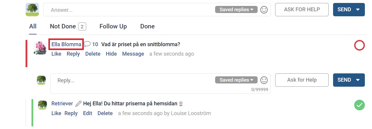
Task: Click the small tree avatar beside Reply field
Action: [x=41, y=80]
